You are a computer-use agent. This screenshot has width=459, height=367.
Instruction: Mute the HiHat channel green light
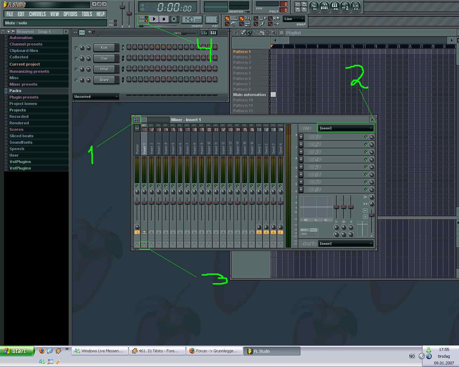(x=76, y=69)
